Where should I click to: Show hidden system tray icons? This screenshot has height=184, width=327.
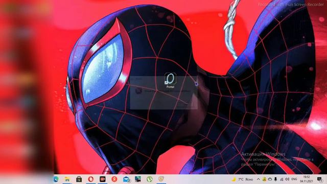pyautogui.click(x=258, y=179)
